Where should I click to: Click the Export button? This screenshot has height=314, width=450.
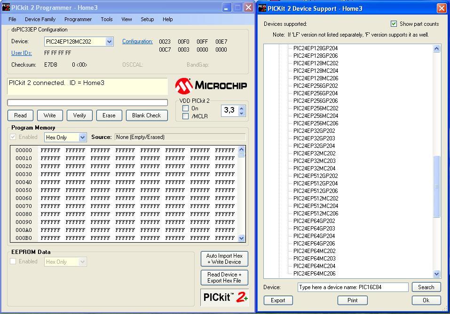pos(278,300)
